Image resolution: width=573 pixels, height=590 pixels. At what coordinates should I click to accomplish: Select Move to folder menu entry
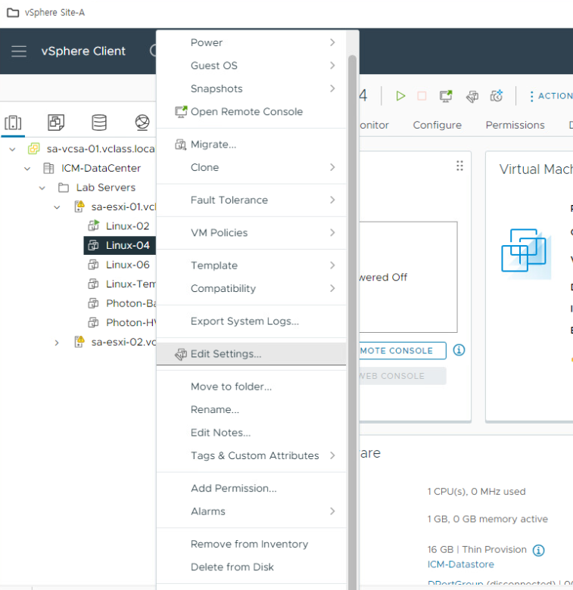pyautogui.click(x=251, y=387)
